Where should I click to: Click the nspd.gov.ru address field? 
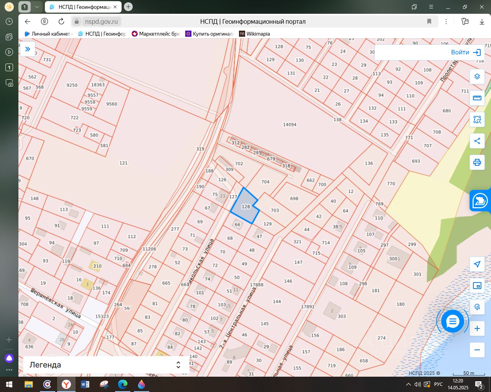click(101, 21)
